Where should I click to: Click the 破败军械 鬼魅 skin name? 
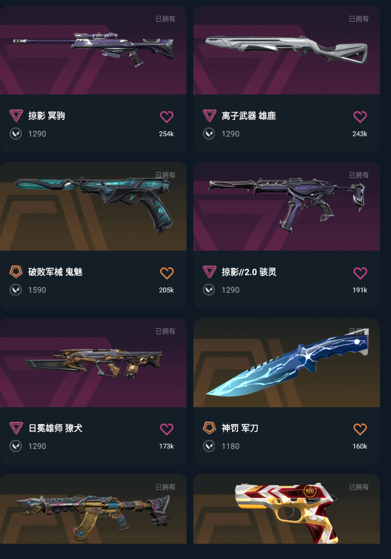[x=55, y=272]
